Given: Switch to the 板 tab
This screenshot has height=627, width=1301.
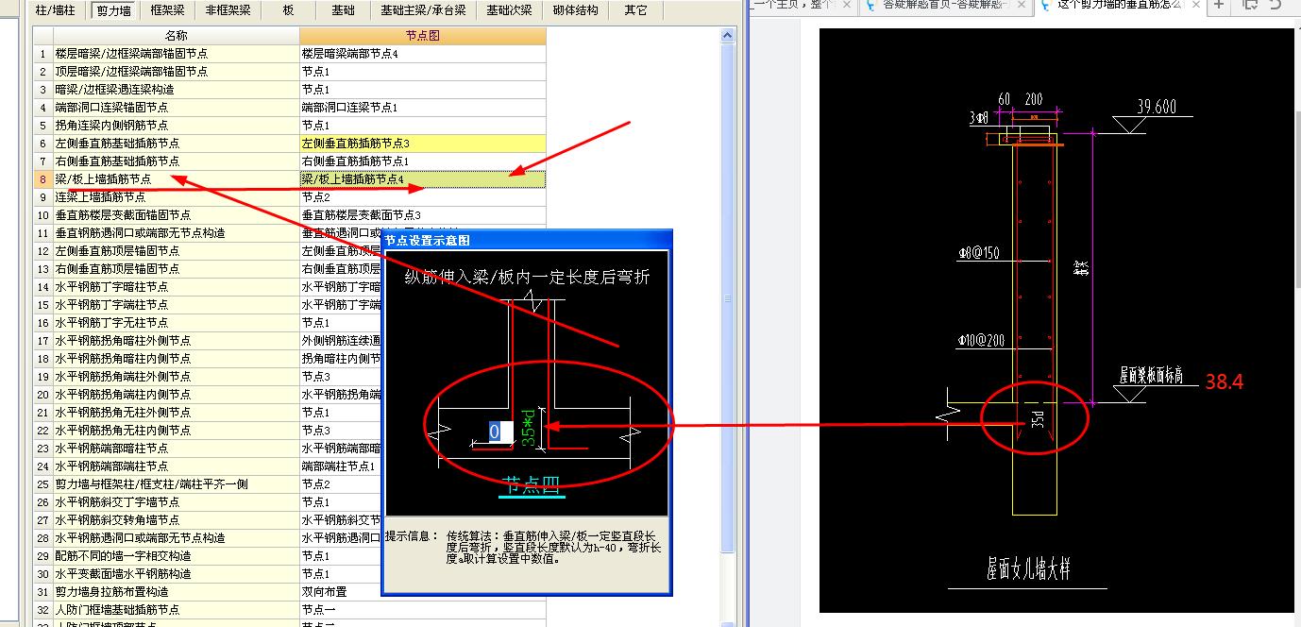Looking at the screenshot, I should (x=288, y=10).
